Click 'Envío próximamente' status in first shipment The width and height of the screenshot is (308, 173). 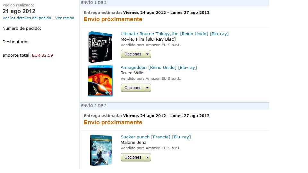click(113, 19)
